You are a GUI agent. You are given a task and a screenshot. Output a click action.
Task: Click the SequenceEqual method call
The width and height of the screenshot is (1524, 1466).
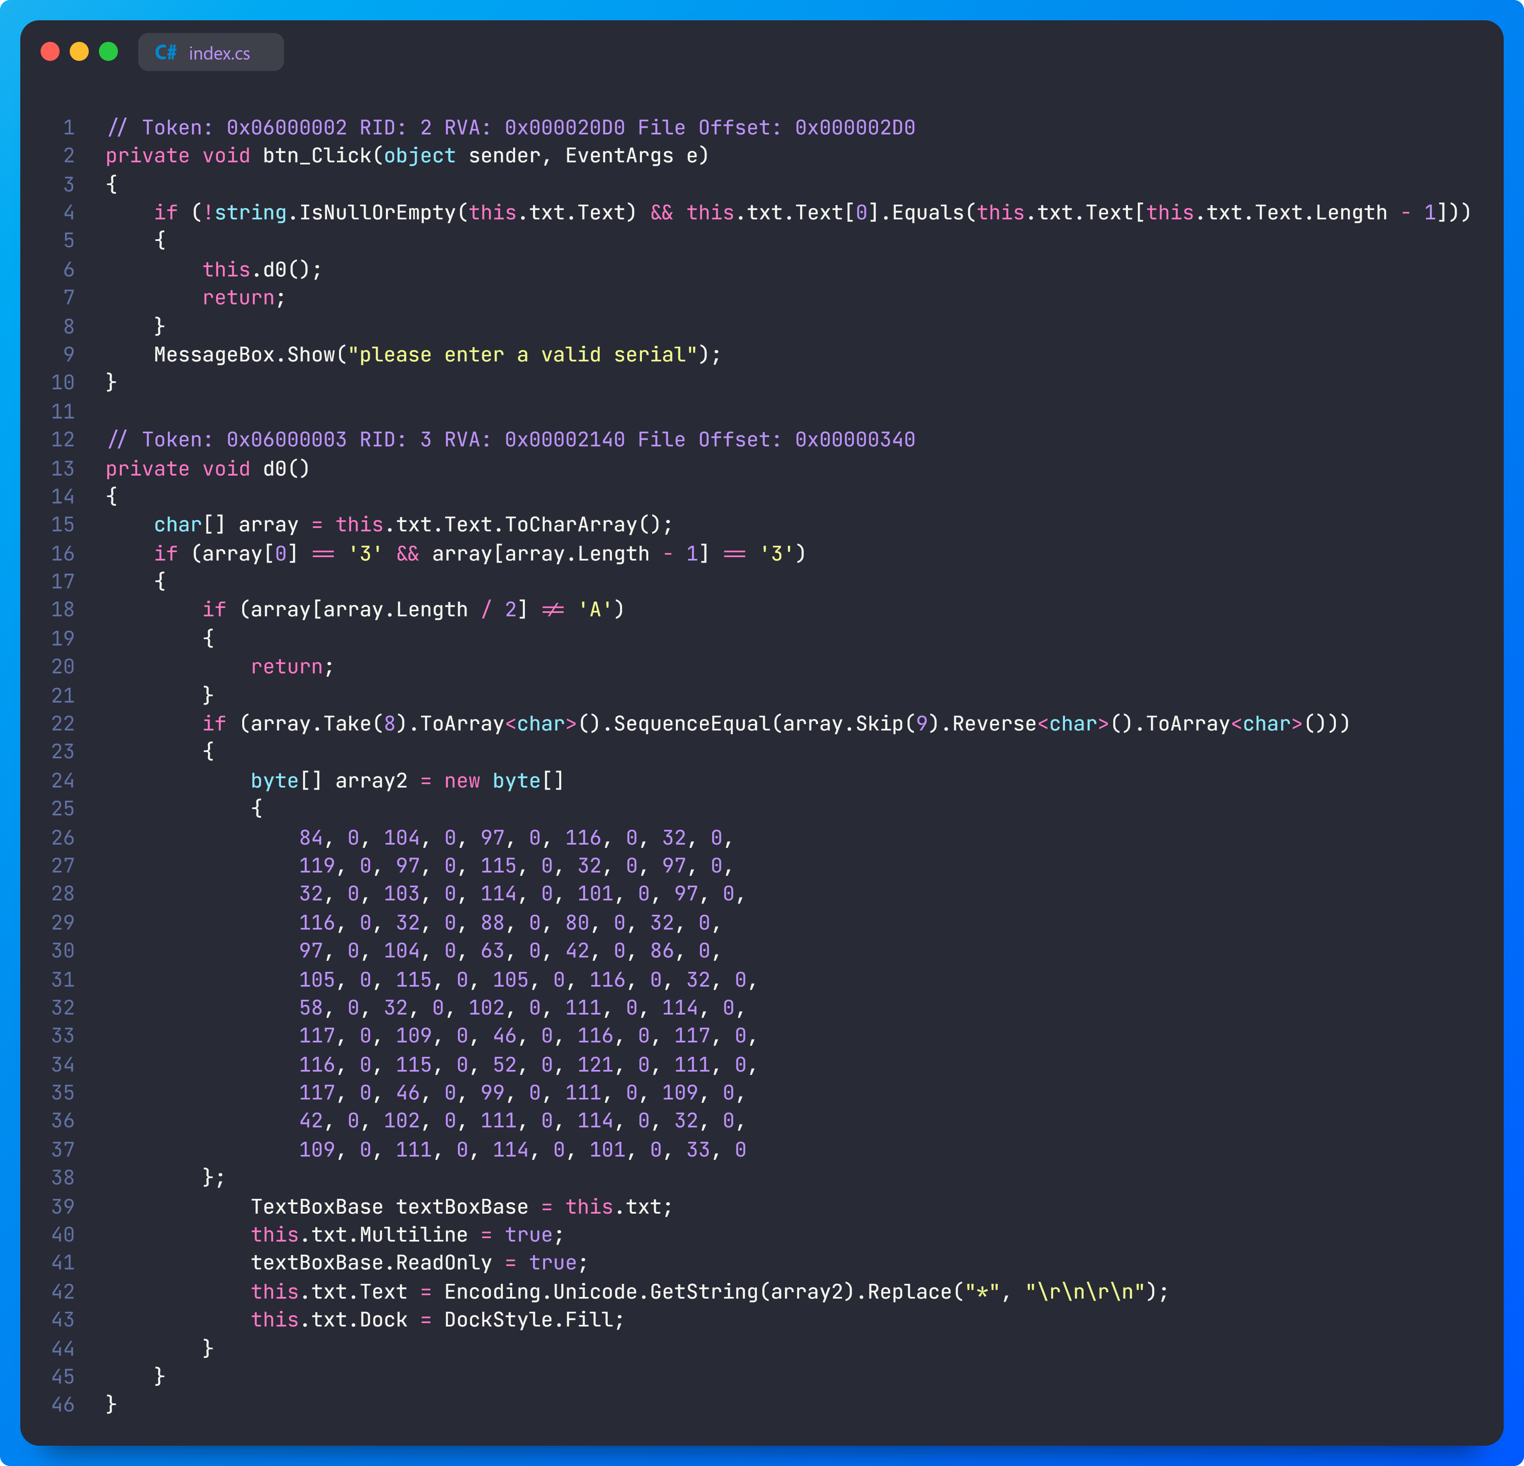pyautogui.click(x=687, y=723)
